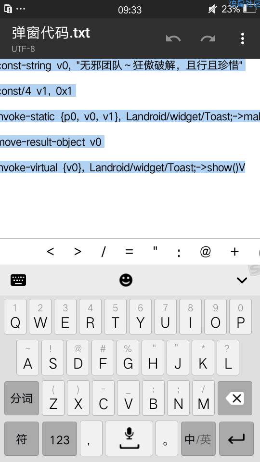Tap the Q letter key
260x462 pixels.
[x=15, y=317]
